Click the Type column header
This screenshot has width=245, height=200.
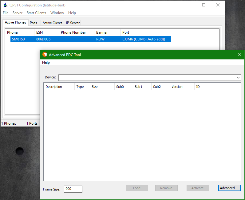click(x=82, y=87)
